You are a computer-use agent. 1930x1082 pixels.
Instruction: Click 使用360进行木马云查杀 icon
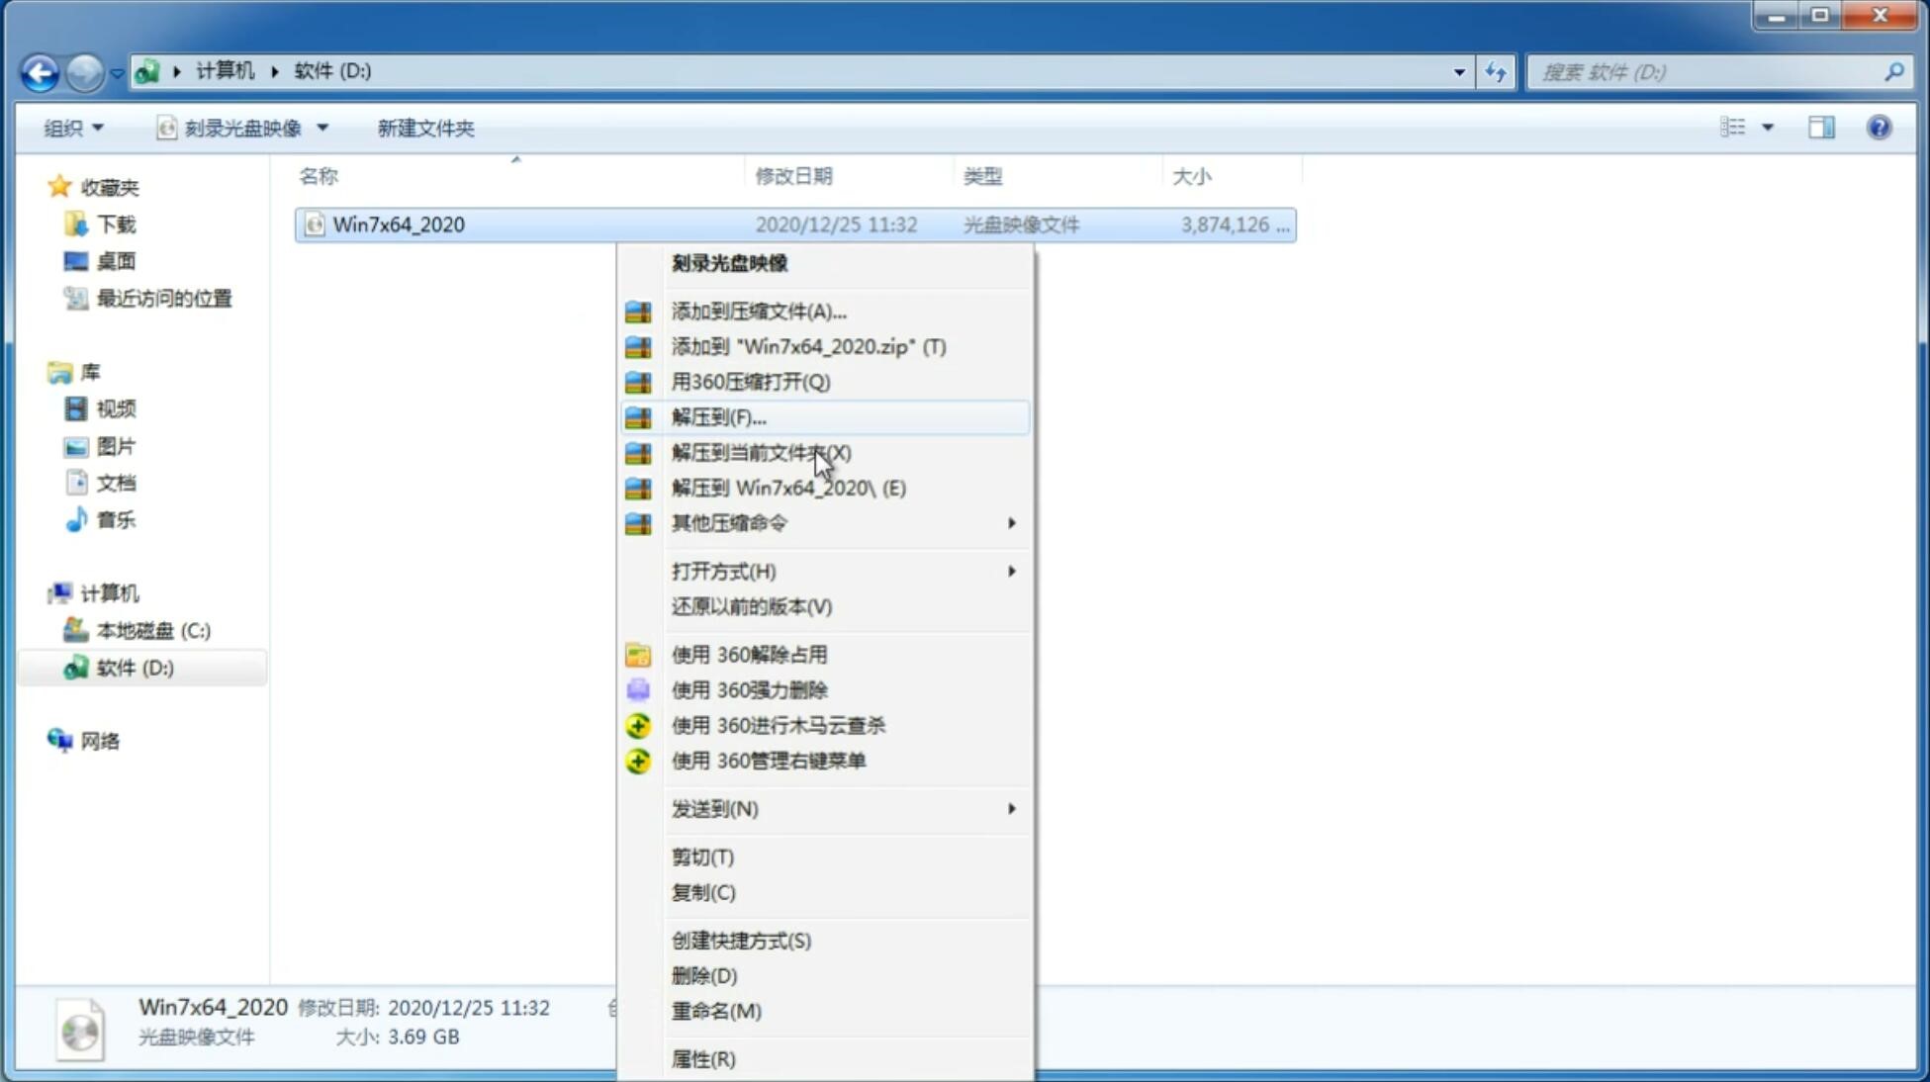pos(636,725)
